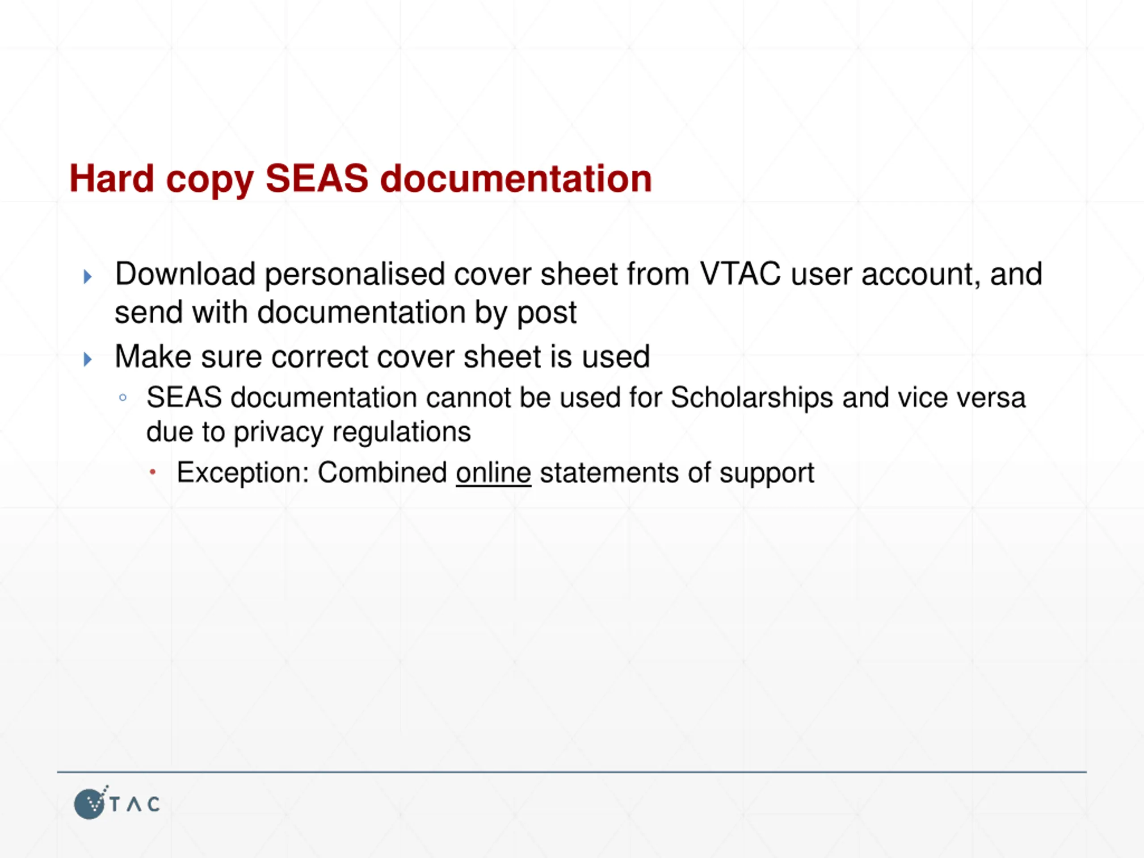This screenshot has width=1144, height=858.
Task: Click the small red dot bullet before 'Exception'
Action: click(152, 471)
